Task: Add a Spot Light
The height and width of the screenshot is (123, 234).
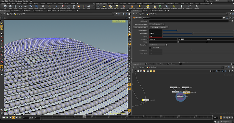Action: click(x=110, y=7)
